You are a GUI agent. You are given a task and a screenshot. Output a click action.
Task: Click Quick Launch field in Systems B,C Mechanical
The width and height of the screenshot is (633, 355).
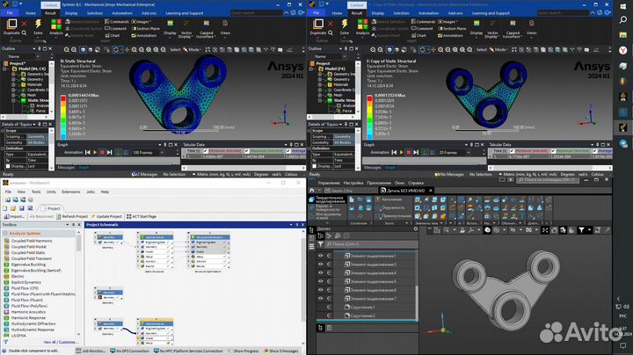point(256,13)
